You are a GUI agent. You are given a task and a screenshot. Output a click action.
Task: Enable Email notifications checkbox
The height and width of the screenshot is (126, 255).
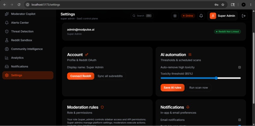pyautogui.click(x=239, y=120)
